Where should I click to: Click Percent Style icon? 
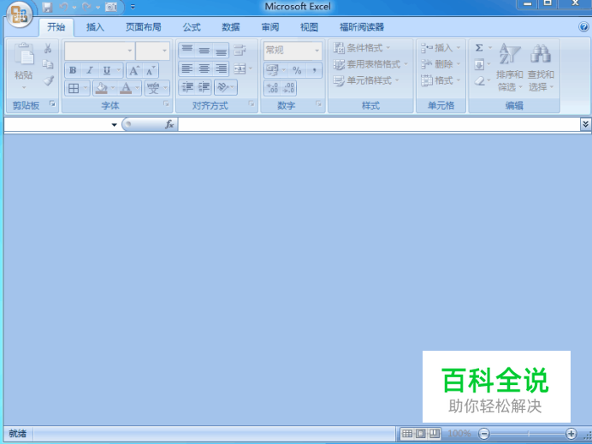click(297, 70)
